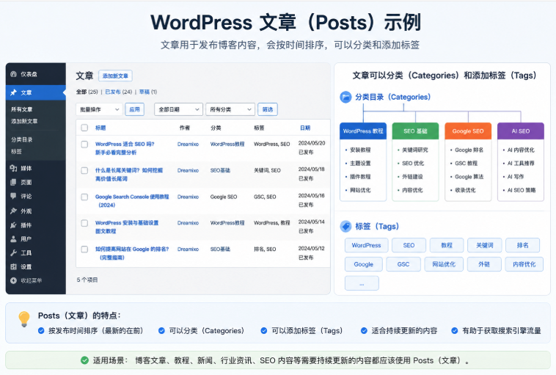Click the WordPress tag chip
Viewport: 556px width, 375px height.
pos(366,245)
